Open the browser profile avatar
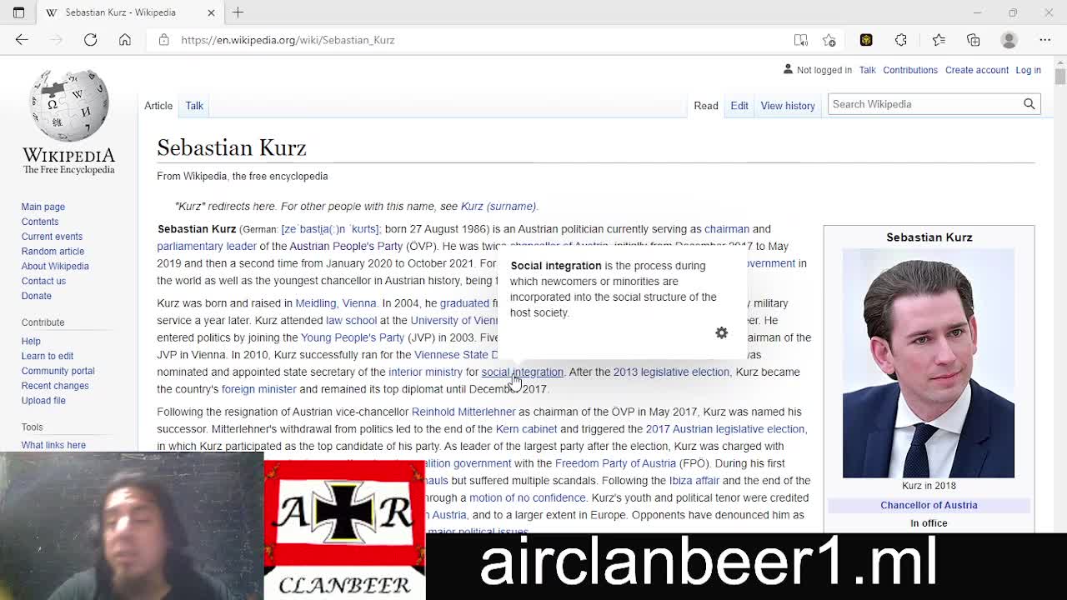Viewport: 1067px width, 600px height. point(1009,40)
